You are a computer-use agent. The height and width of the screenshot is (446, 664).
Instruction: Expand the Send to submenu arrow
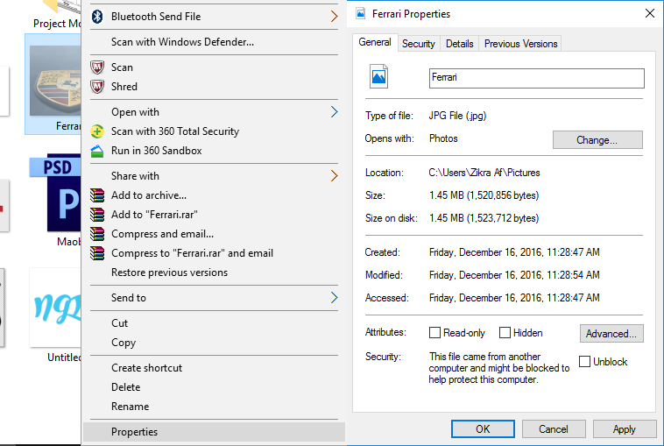click(x=334, y=298)
